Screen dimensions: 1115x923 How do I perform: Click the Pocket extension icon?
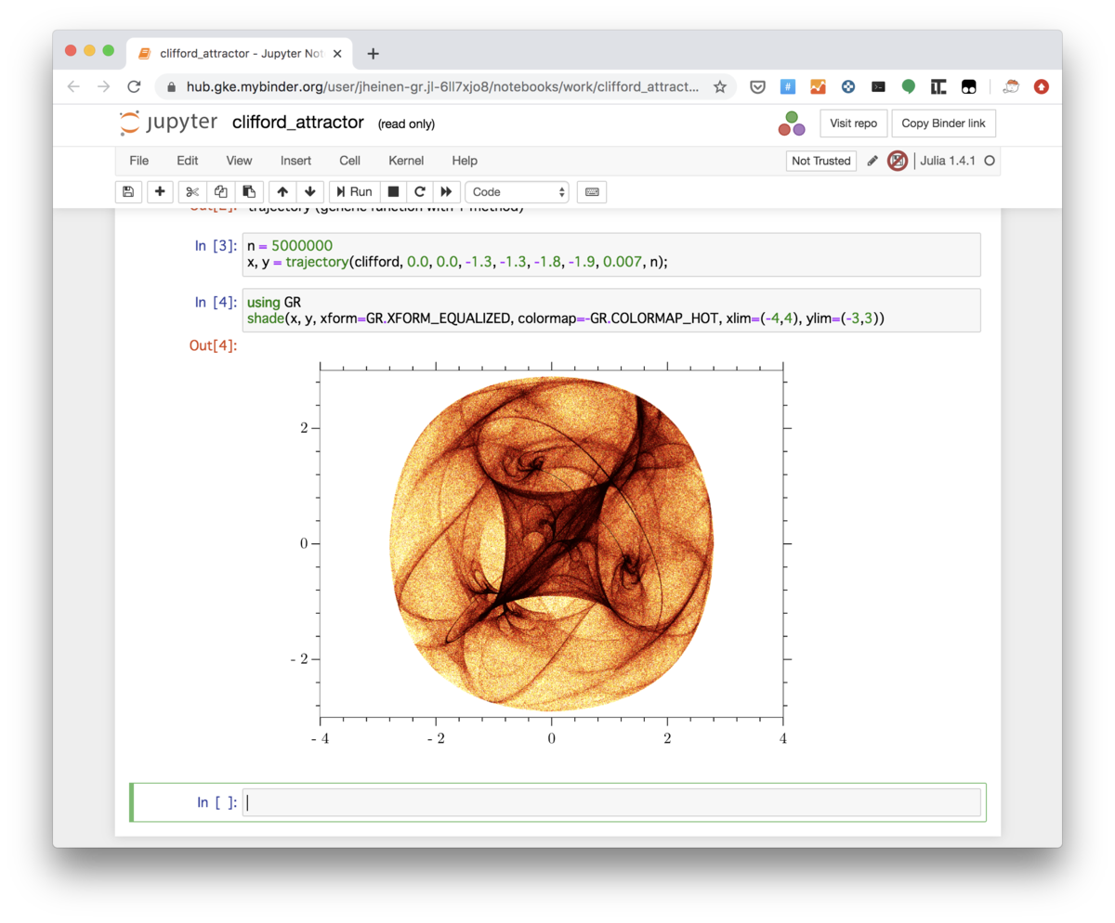(757, 86)
